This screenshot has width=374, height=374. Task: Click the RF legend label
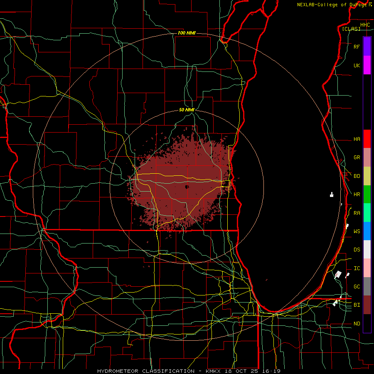(357, 47)
